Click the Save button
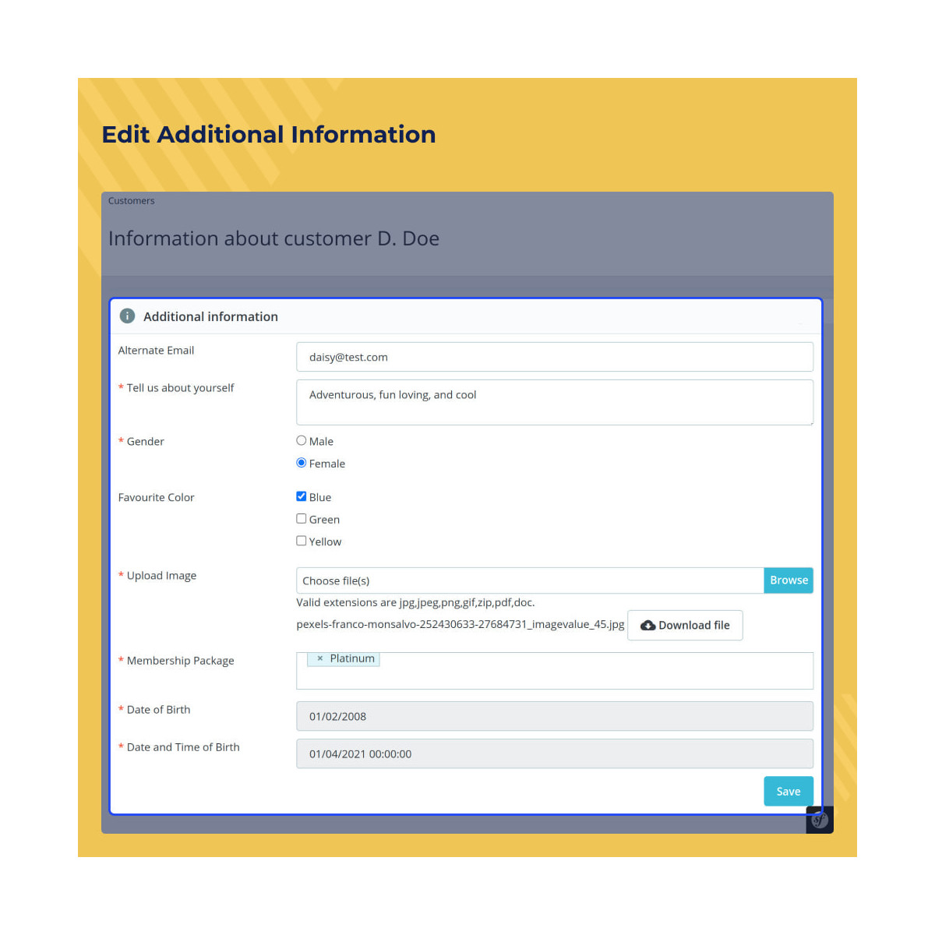 click(788, 791)
